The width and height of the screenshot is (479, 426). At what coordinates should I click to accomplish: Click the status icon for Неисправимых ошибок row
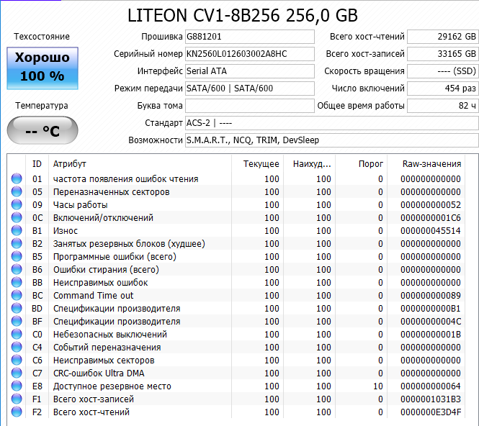point(17,283)
